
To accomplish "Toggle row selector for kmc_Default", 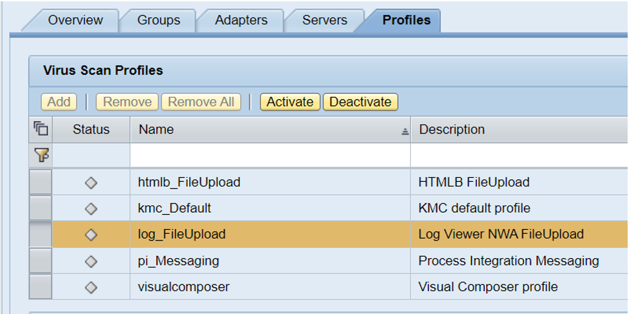I will [x=40, y=208].
